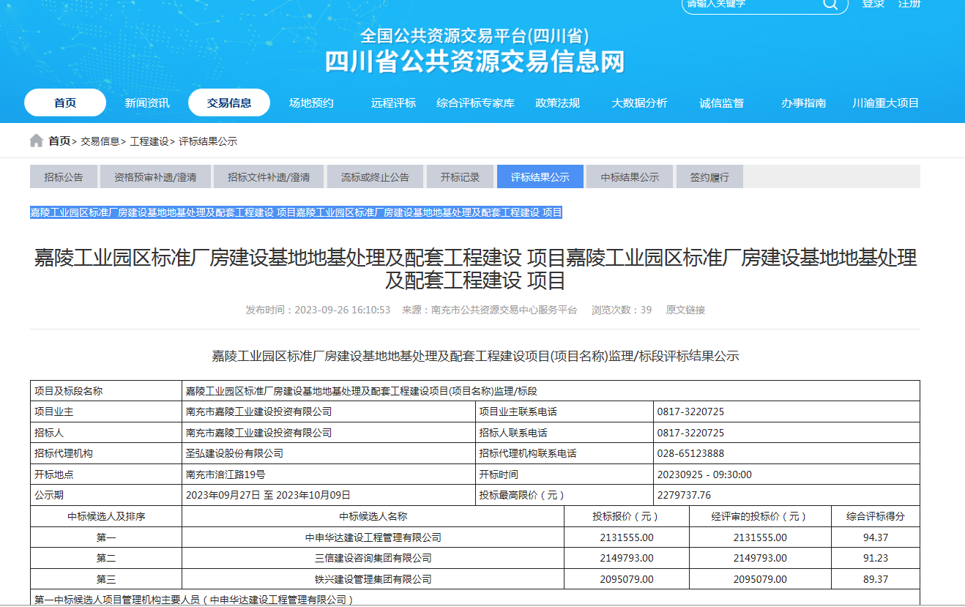The width and height of the screenshot is (965, 607).
Task: Click the 原文链接 link
Action: pos(685,310)
